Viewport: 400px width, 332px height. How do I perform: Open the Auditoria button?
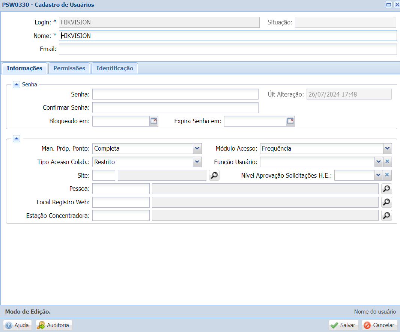coord(54,325)
